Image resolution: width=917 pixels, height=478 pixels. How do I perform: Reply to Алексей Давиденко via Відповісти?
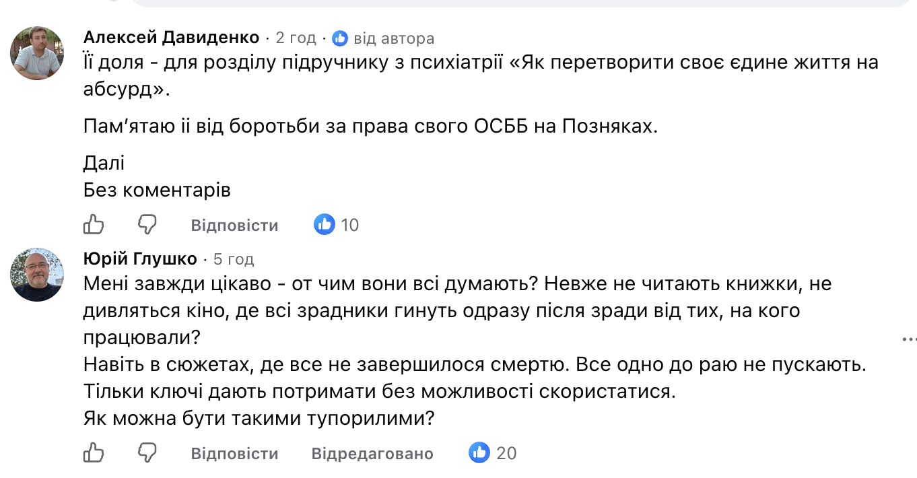click(234, 225)
